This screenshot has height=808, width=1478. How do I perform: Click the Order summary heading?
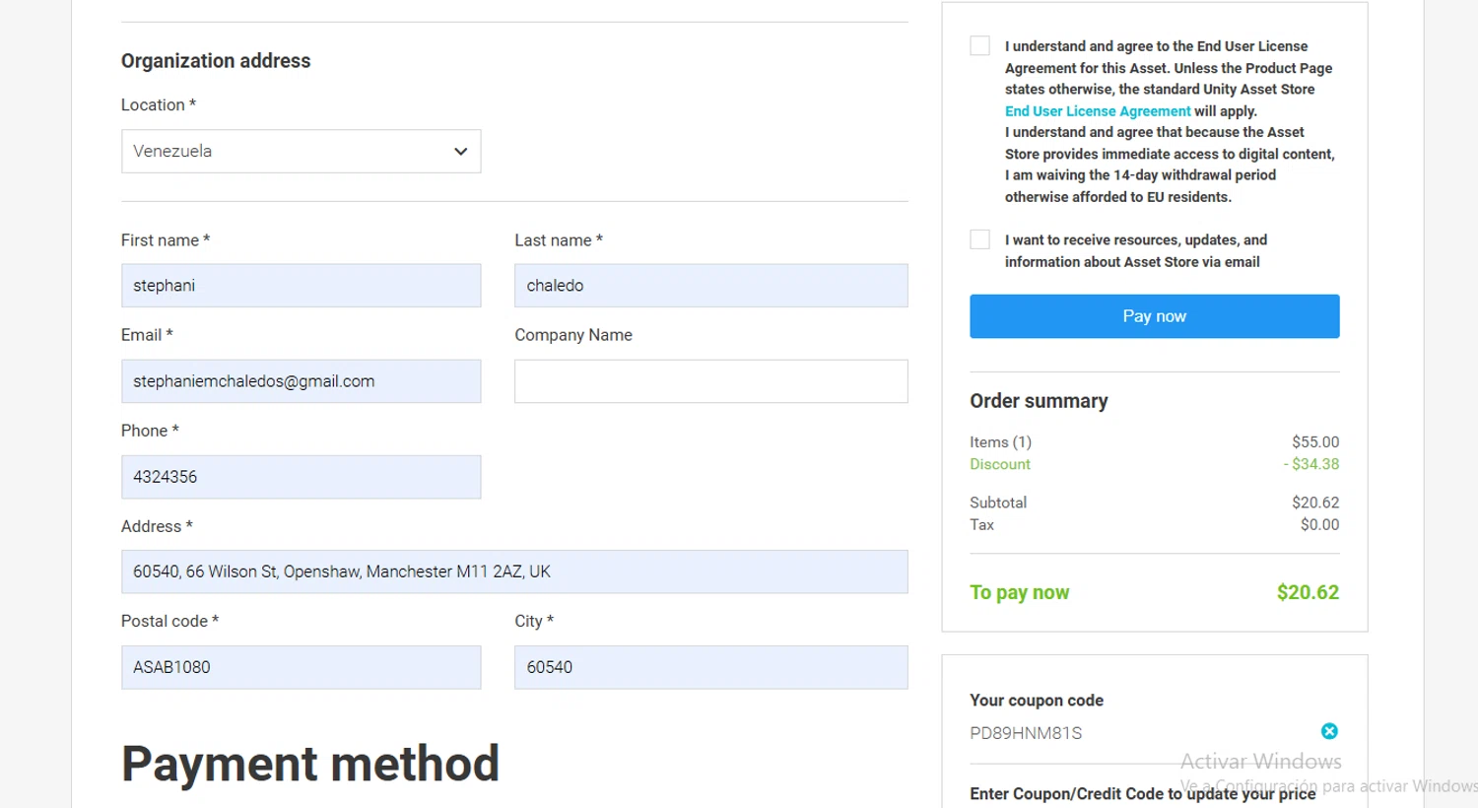[x=1039, y=401]
